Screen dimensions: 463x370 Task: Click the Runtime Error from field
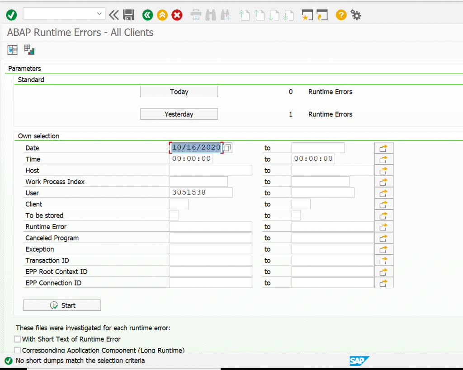[x=211, y=227]
